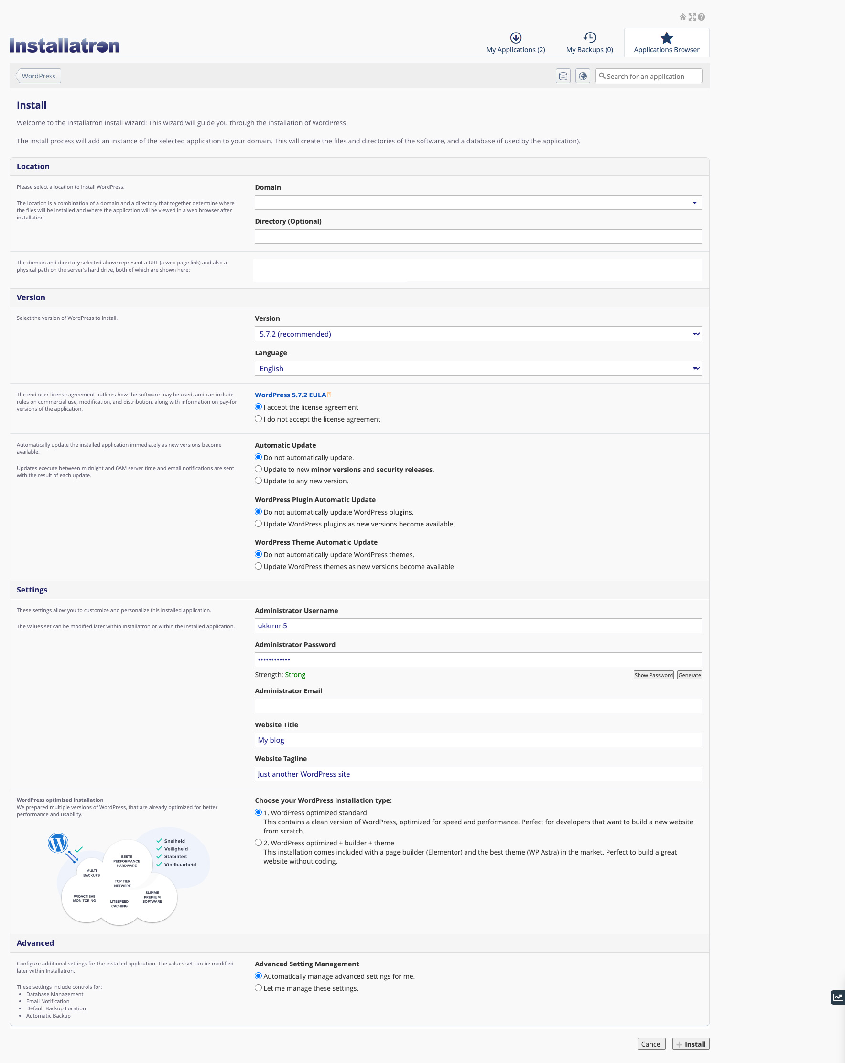Select Let me manage these settings
Screen dimensions: 845x1063
(x=258, y=987)
